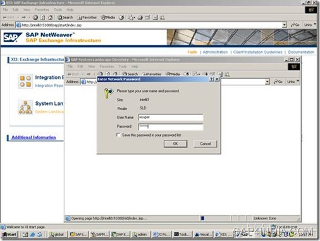Image resolution: width=320 pixels, height=241 pixels.
Task: Click Forward arrow in main browser toolbar
Action: [x=24, y=18]
